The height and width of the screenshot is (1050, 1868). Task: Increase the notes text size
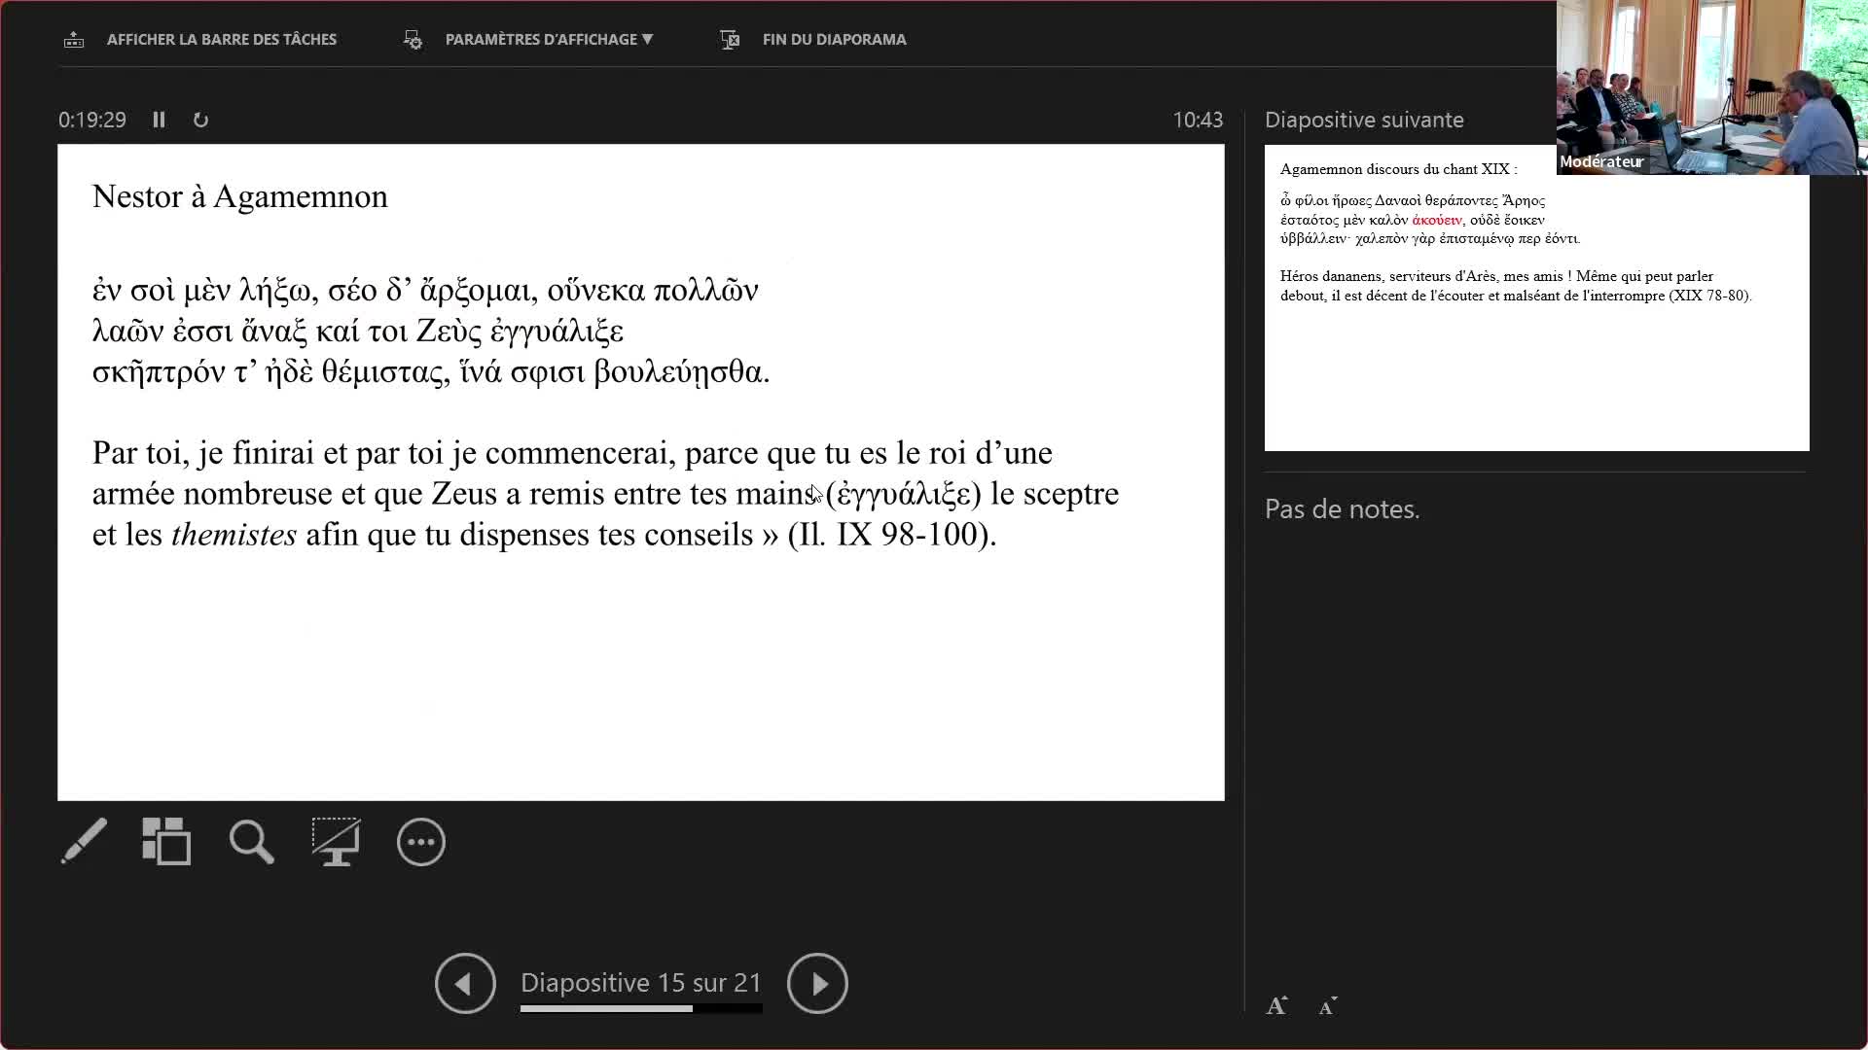1276,1006
